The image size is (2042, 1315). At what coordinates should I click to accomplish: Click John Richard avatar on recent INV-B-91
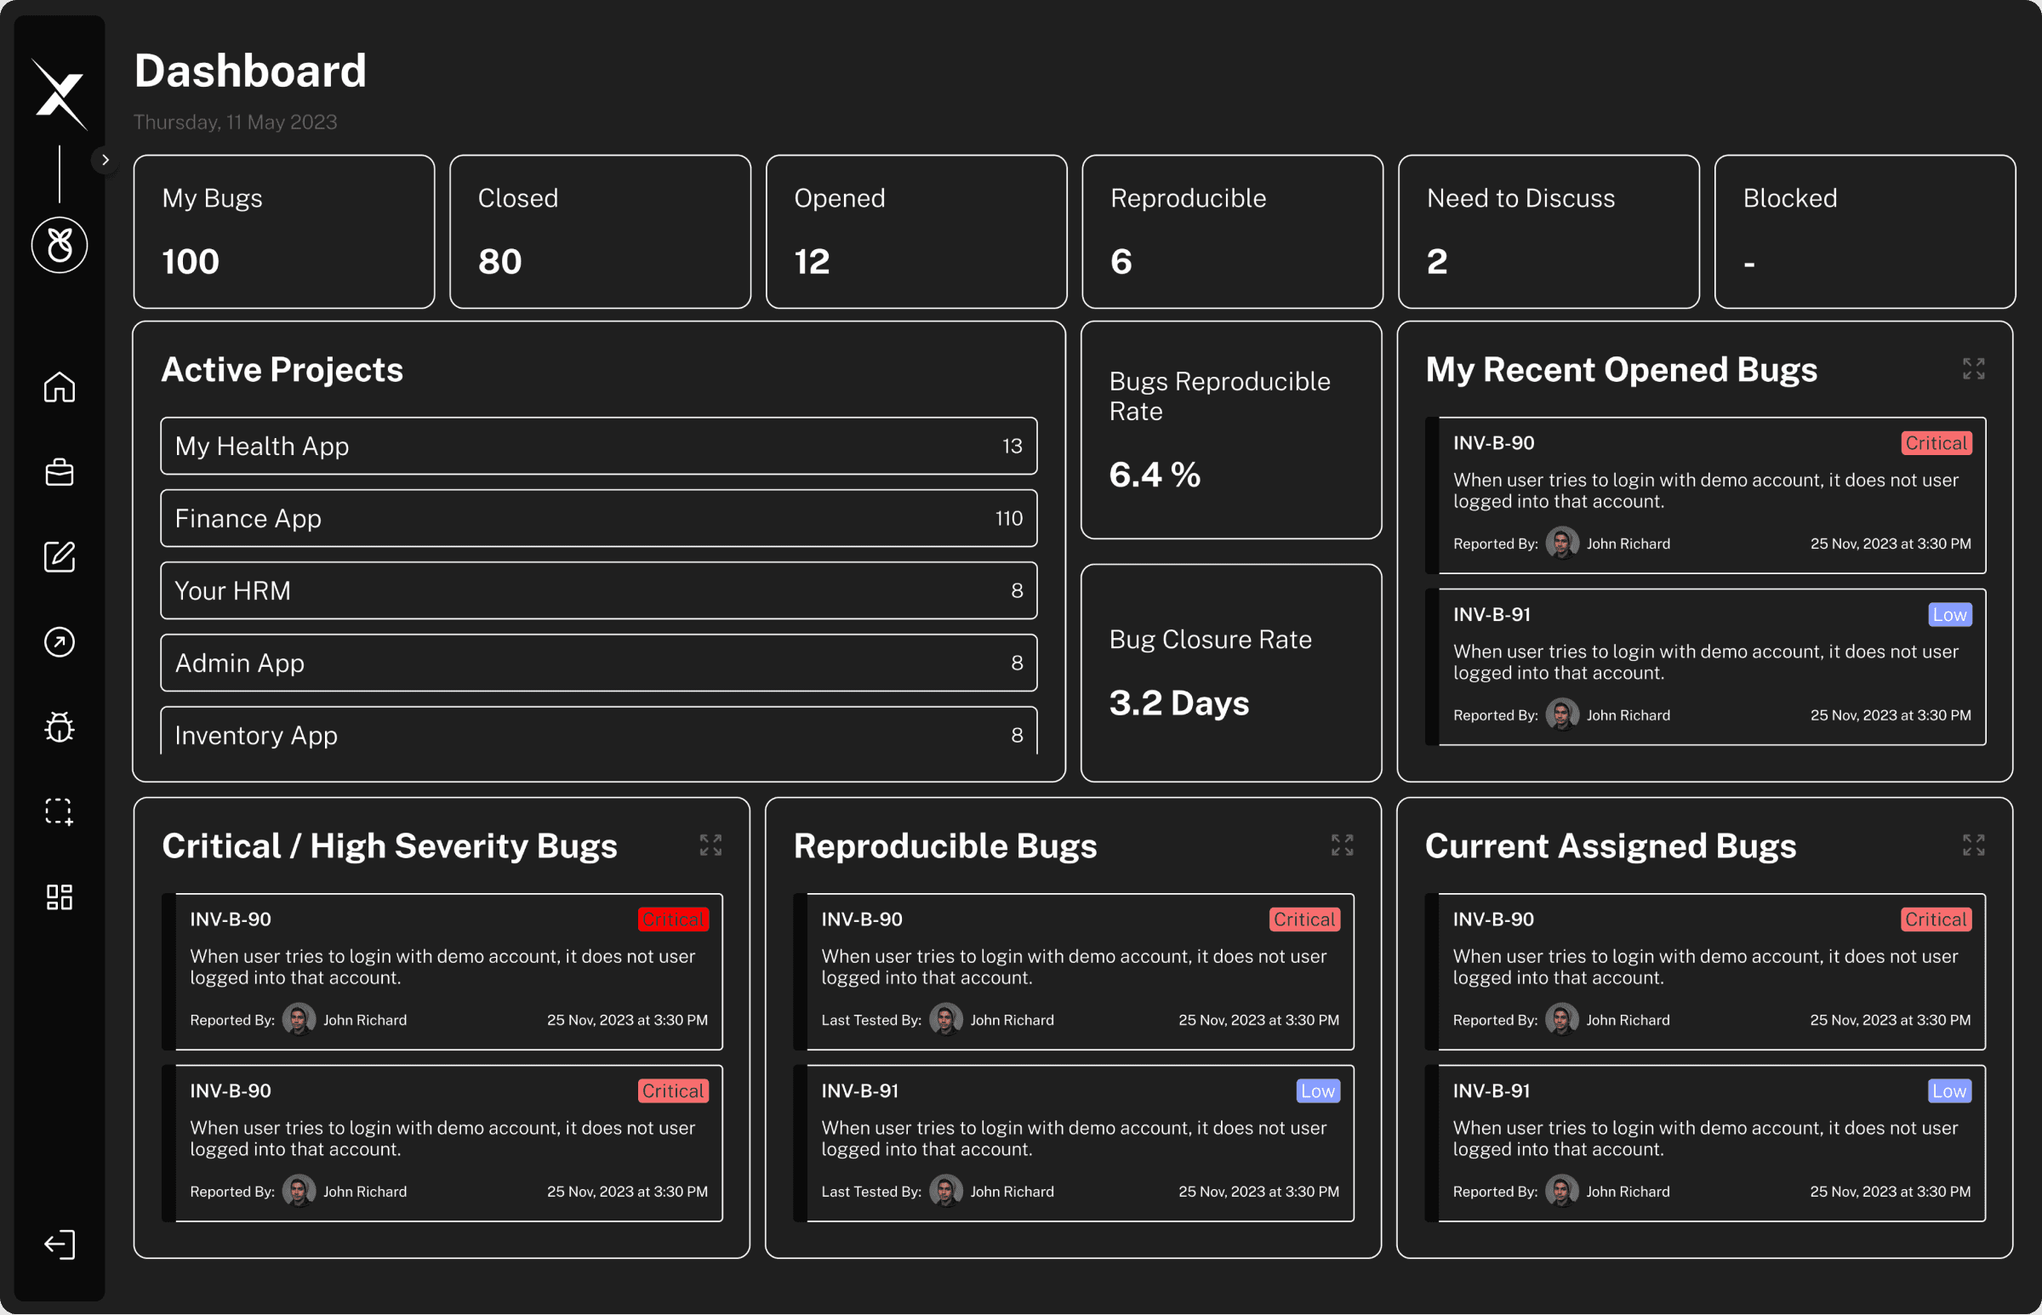(x=1562, y=714)
